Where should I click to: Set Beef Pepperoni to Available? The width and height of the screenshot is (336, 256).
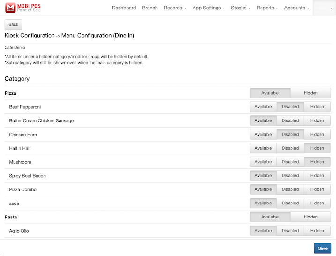(x=263, y=107)
